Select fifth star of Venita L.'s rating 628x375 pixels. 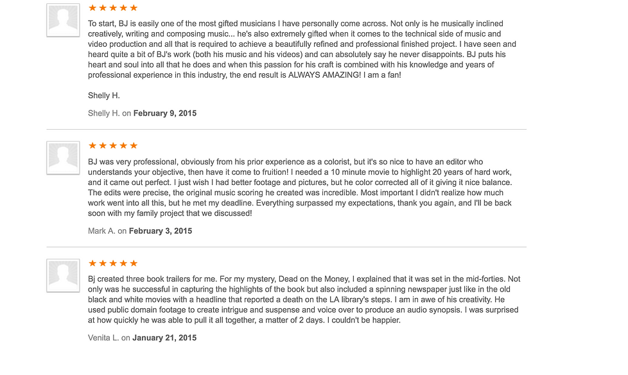tap(134, 263)
